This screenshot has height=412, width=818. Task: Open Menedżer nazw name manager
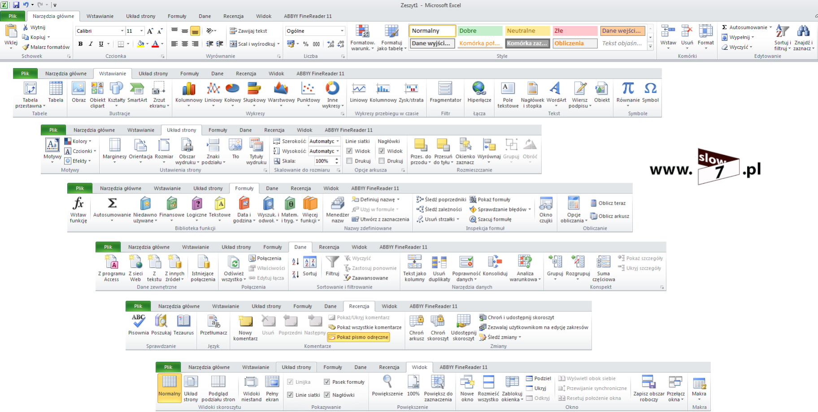[337, 210]
